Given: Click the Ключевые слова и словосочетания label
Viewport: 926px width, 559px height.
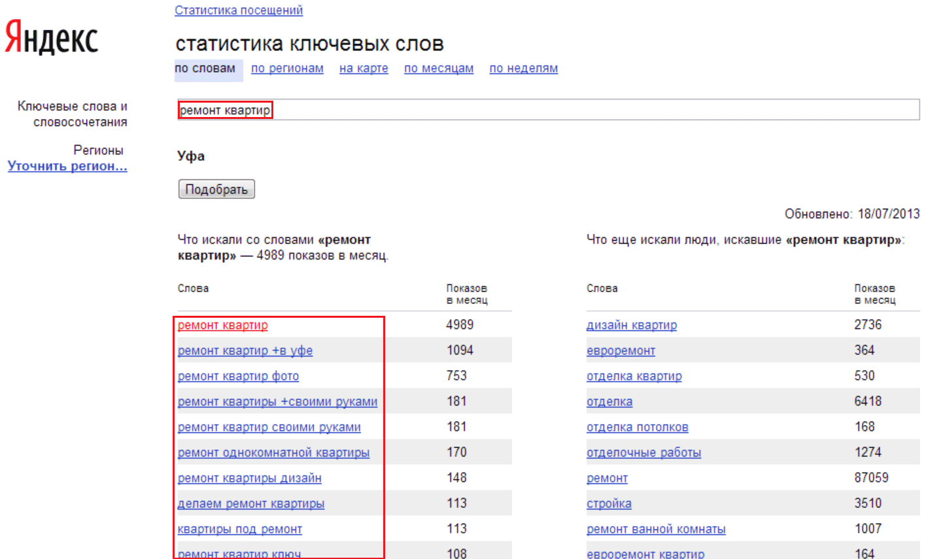Looking at the screenshot, I should [73, 114].
